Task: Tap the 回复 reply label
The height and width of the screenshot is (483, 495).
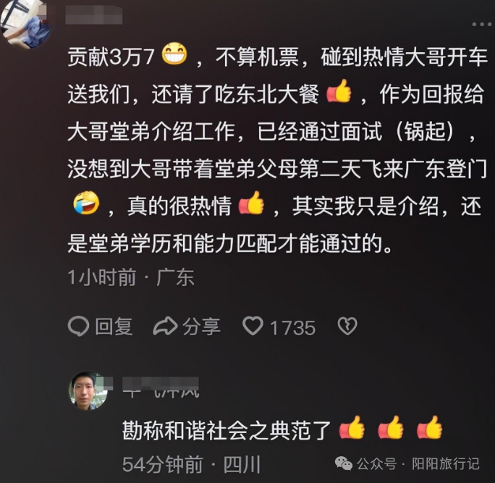Action: 114,327
